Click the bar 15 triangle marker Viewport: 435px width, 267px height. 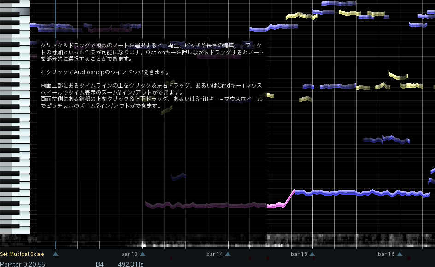click(x=312, y=254)
